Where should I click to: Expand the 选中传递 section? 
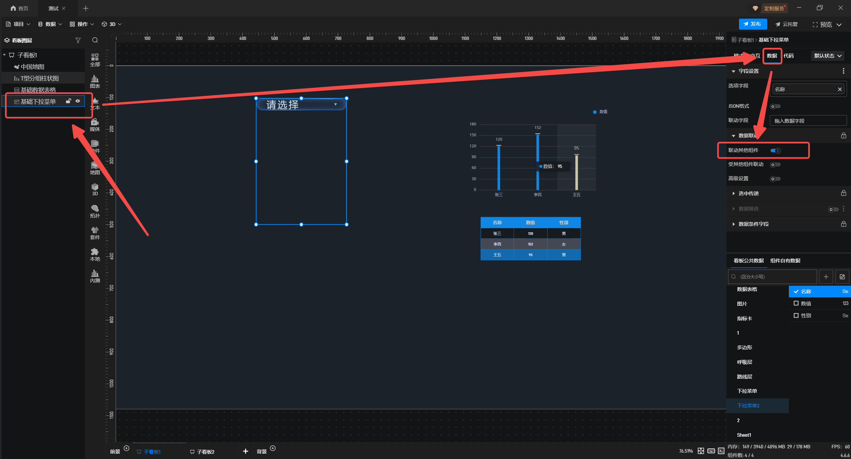(748, 194)
